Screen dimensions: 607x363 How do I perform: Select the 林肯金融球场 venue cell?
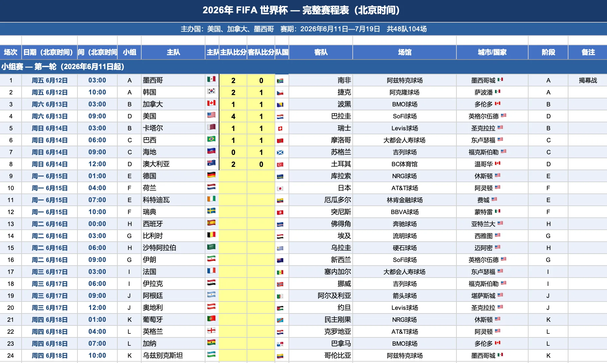[x=405, y=200]
